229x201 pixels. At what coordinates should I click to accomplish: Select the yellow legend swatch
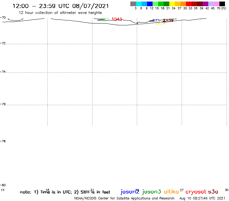[172, 4]
